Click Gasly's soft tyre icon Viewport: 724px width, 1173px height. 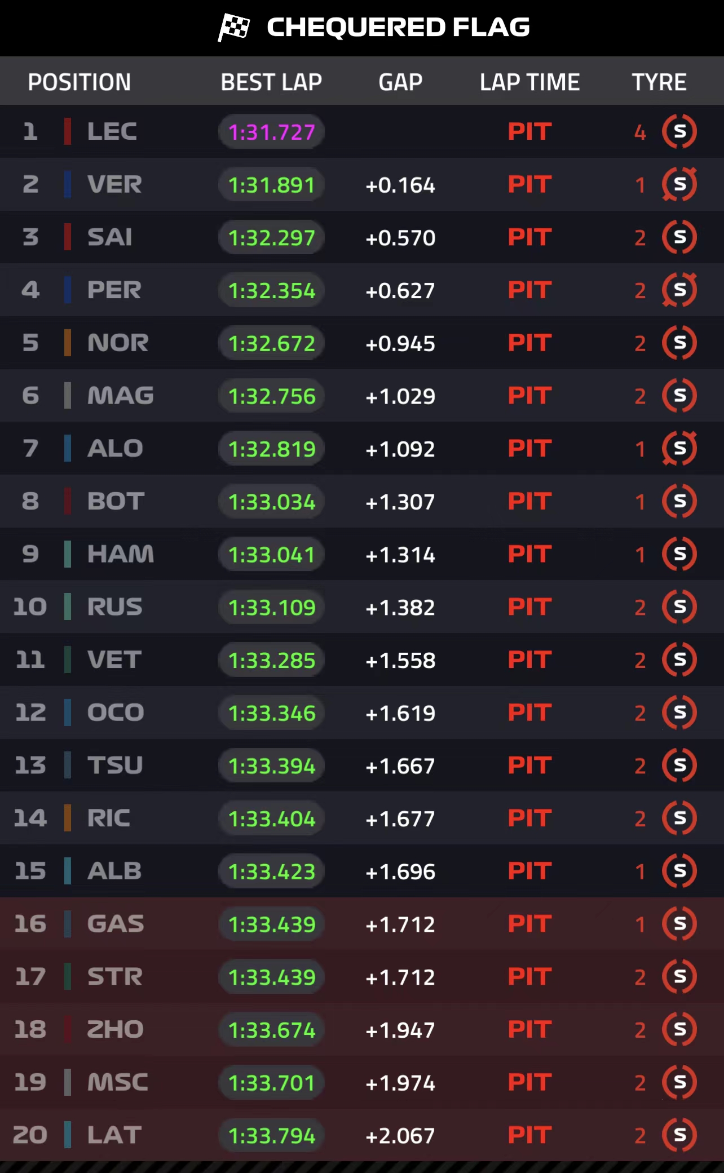pos(679,924)
